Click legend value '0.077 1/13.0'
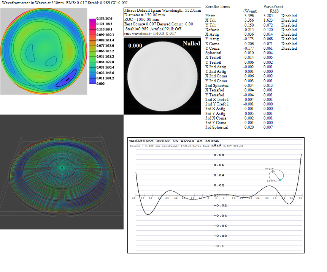Viewport: 327px width, 272px height. (x=105, y=46)
